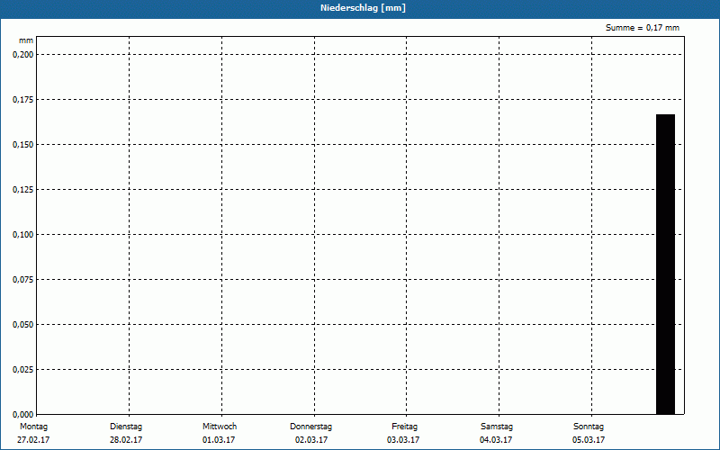Select the 'Sonntag' axis label
The width and height of the screenshot is (720, 450).
pos(589,427)
